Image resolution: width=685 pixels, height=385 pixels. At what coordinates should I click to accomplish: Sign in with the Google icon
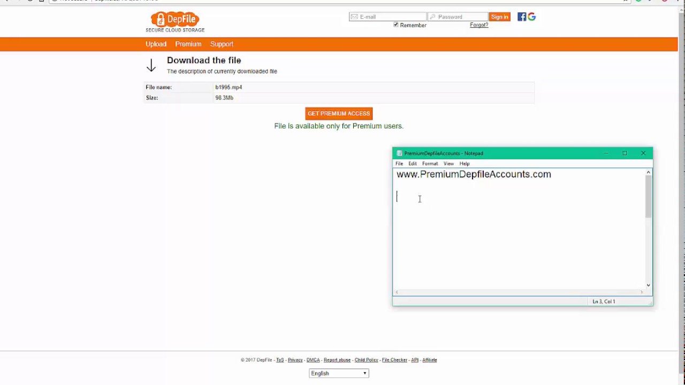tap(531, 17)
